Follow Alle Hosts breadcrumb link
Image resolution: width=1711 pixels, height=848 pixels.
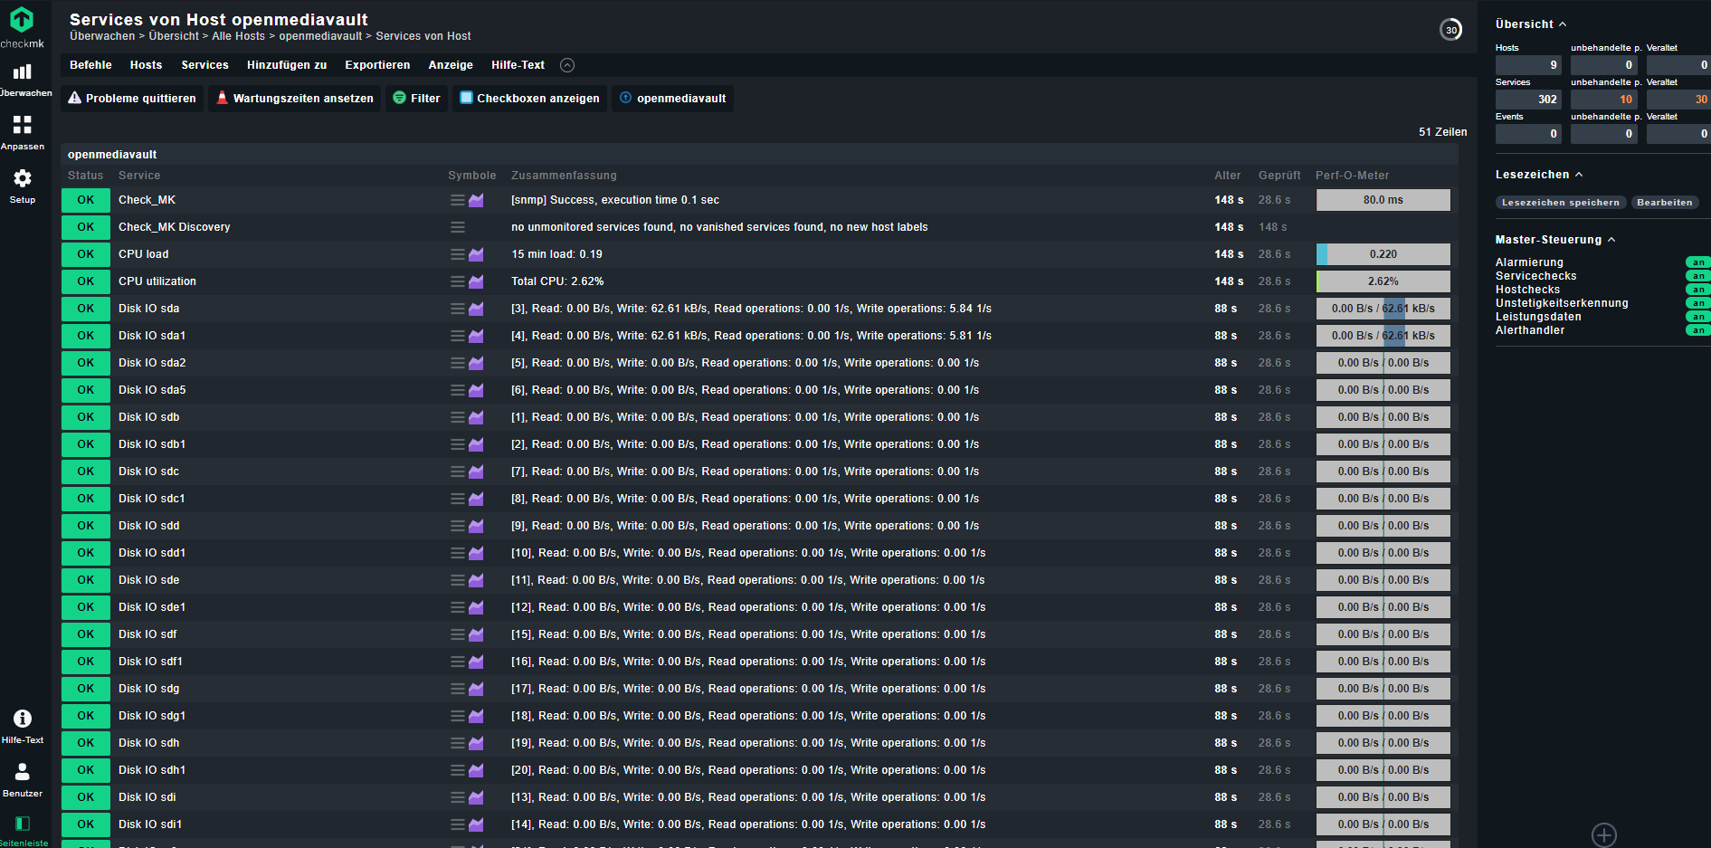[x=239, y=36]
